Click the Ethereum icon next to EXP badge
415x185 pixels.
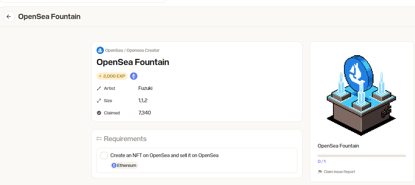click(134, 76)
